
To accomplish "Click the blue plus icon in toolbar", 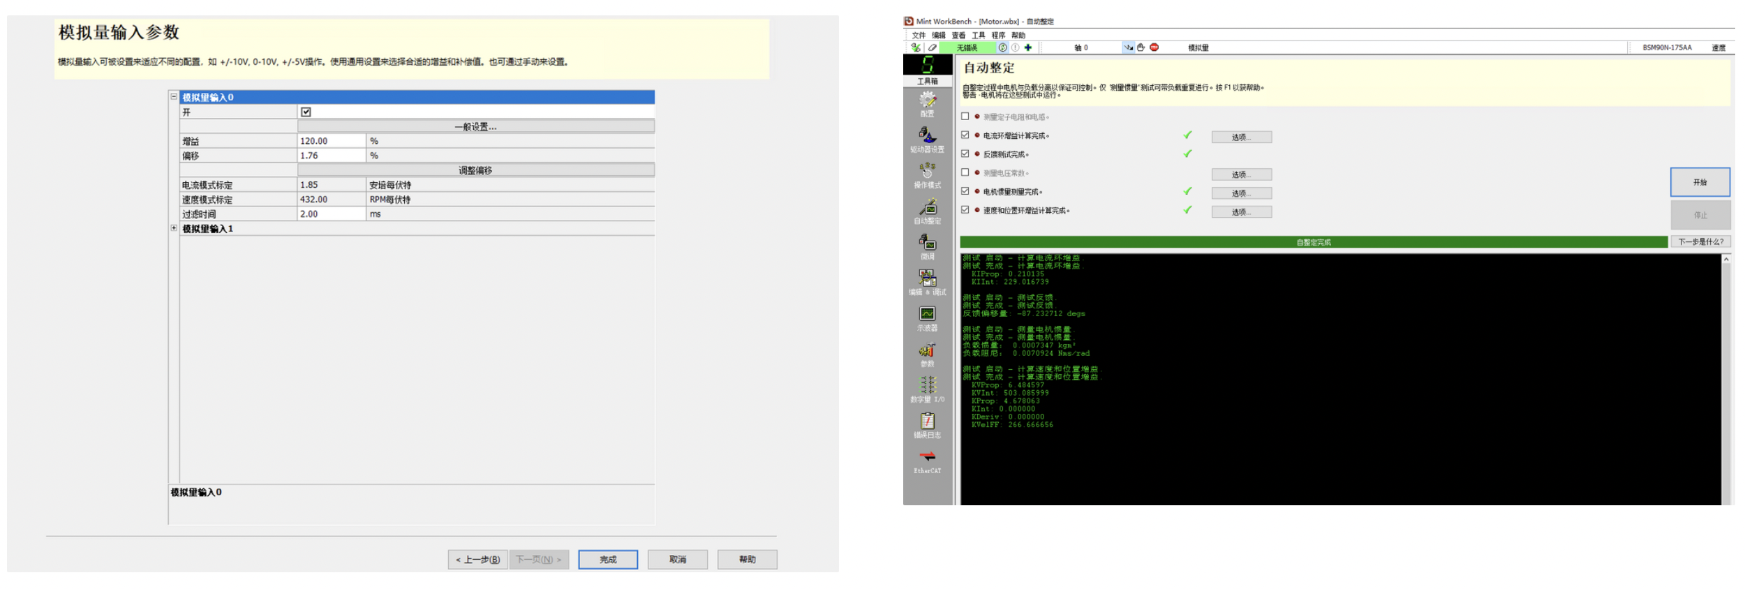I will coord(1027,47).
